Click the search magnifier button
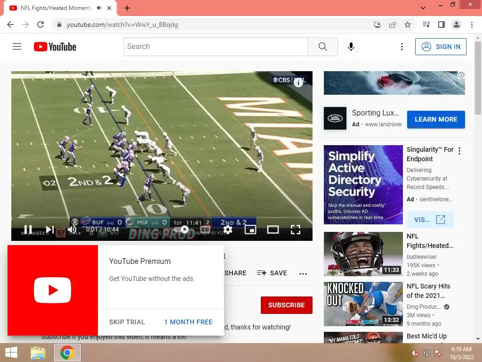The image size is (482, 362). coord(323,47)
